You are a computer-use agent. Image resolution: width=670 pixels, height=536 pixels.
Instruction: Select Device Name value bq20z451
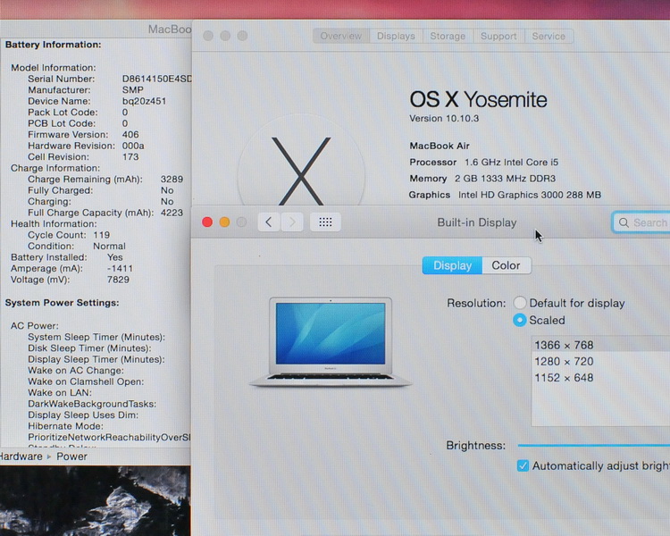[144, 101]
